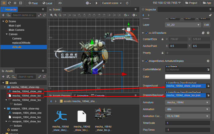Toggle the dragonBones.ArmatureDisplay checkbox
Screen dimensions: 214x134
click(x=146, y=61)
